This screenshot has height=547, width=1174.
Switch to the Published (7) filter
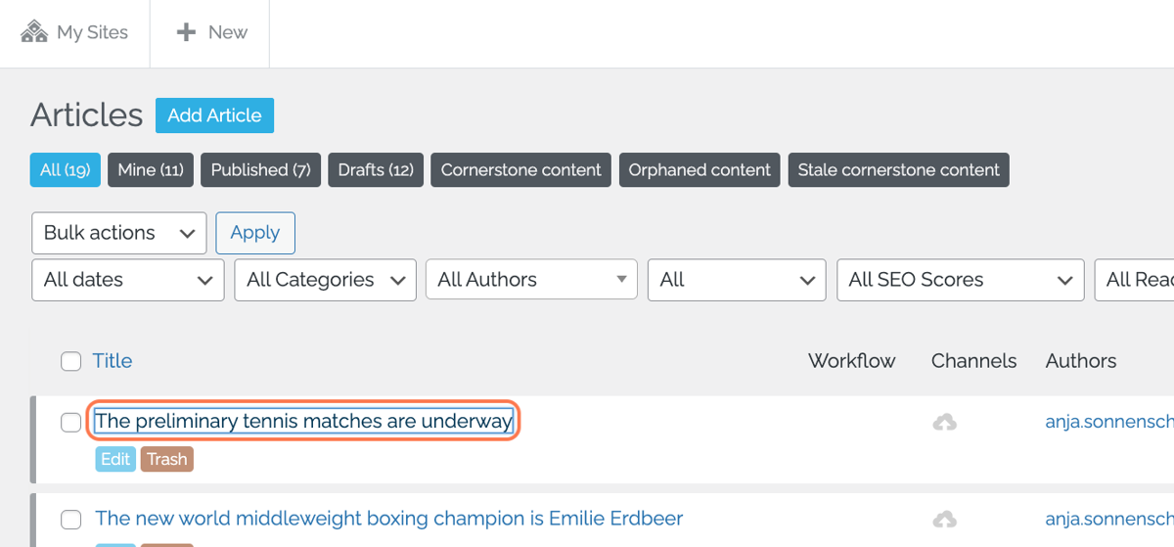click(261, 170)
